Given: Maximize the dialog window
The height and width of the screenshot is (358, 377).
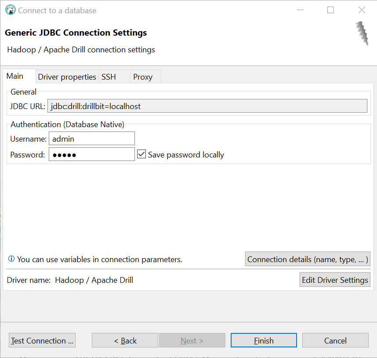Looking at the screenshot, I should tap(330, 10).
